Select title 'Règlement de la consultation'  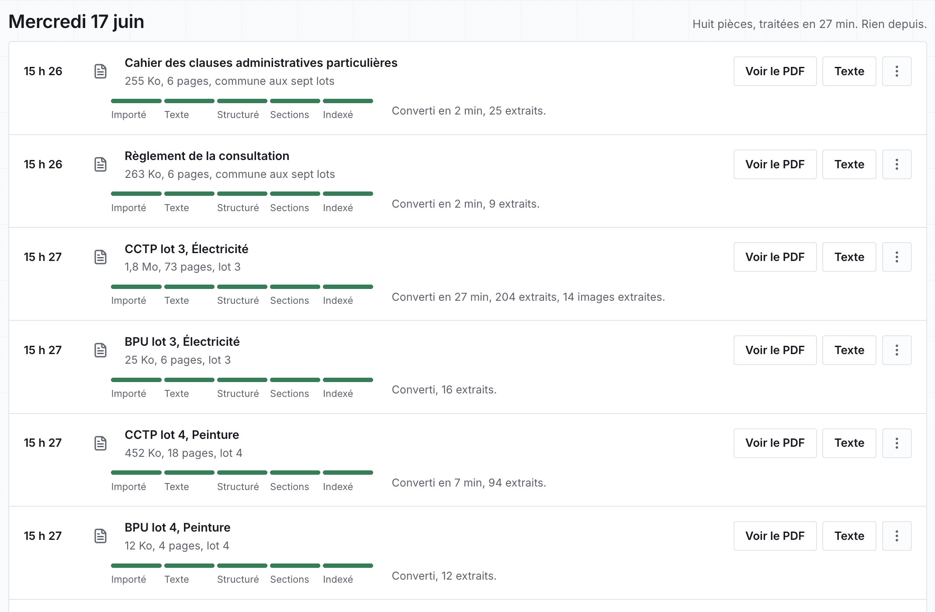(x=207, y=156)
